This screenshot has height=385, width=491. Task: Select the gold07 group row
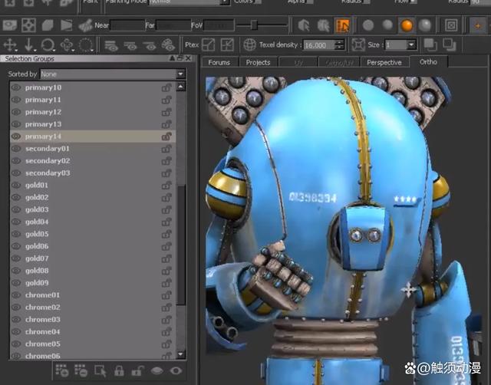point(93,258)
